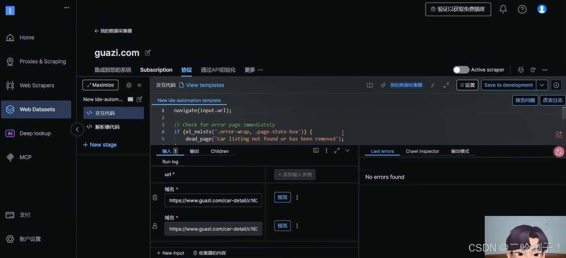Click the bug debug icon beside Active scraper
The image size is (566, 258).
tap(521, 70)
